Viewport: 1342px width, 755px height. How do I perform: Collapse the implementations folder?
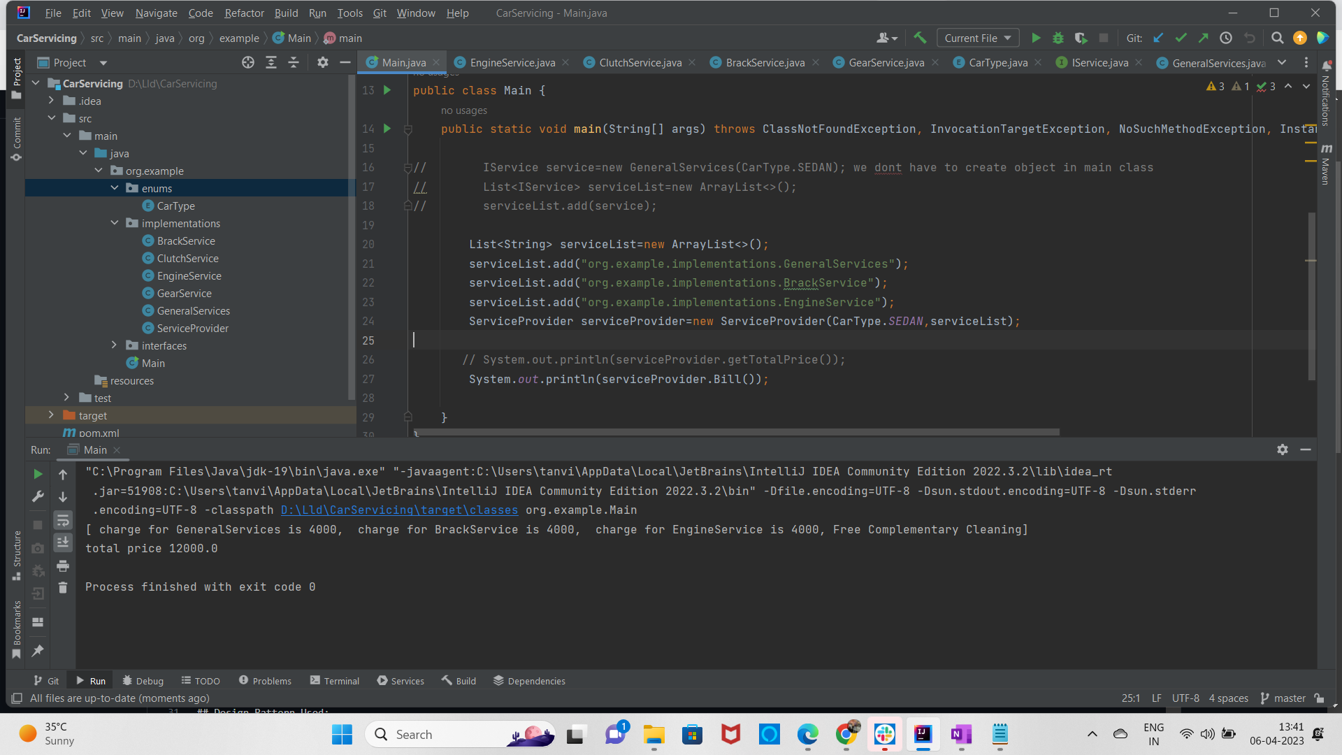(x=114, y=223)
